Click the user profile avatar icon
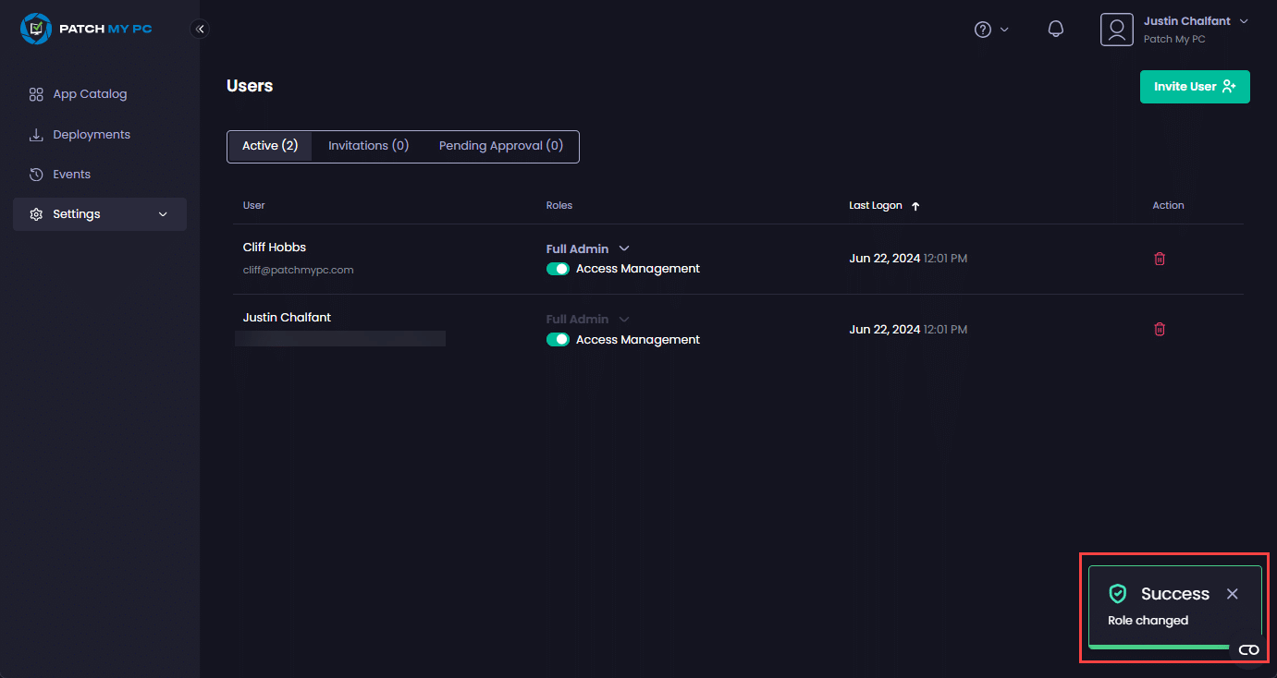1277x678 pixels. [x=1116, y=30]
